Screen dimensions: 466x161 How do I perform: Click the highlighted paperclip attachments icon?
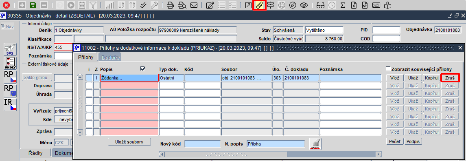(259, 5)
